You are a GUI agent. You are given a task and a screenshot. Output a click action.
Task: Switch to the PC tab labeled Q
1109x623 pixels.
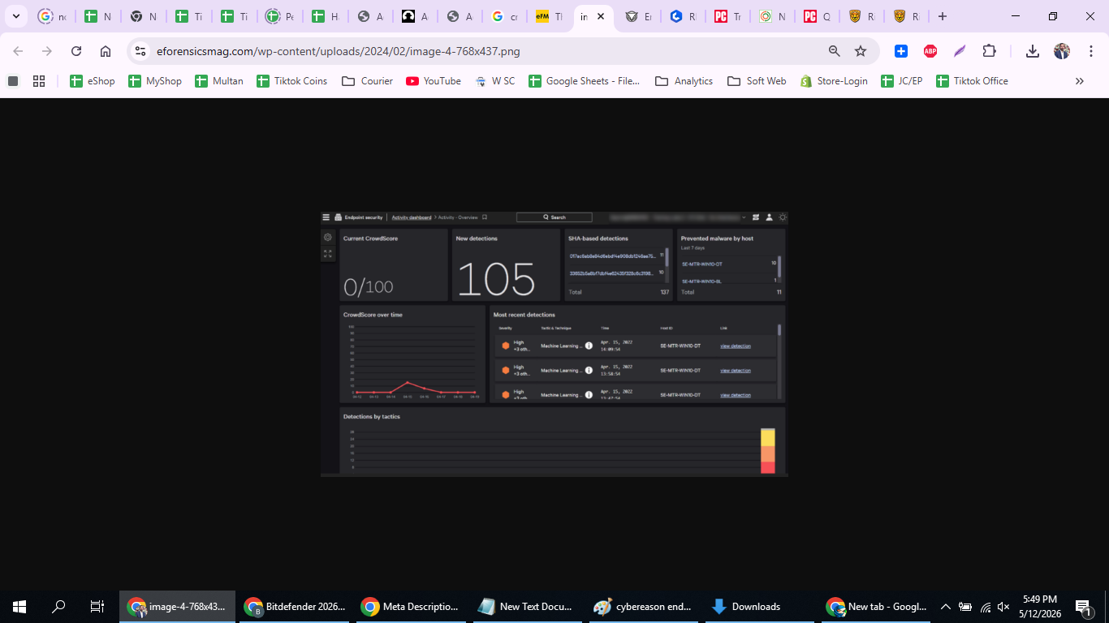817,16
